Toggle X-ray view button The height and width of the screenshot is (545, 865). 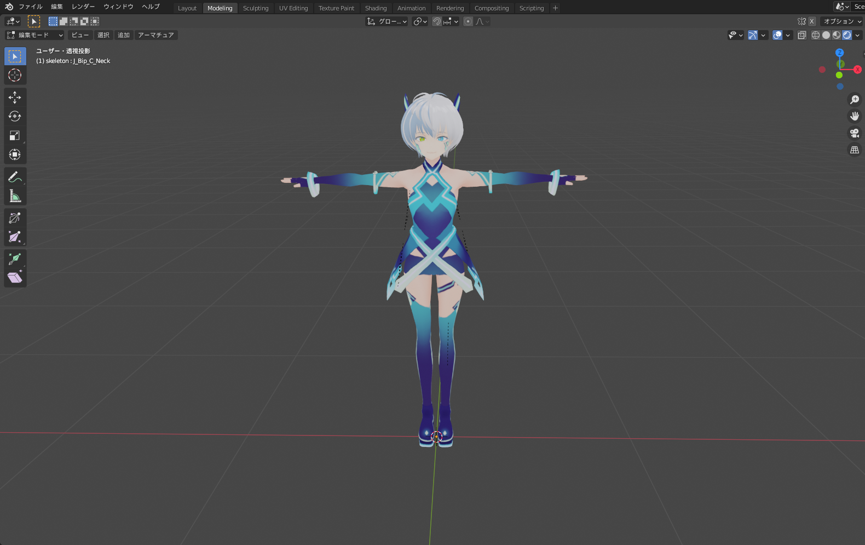point(802,35)
